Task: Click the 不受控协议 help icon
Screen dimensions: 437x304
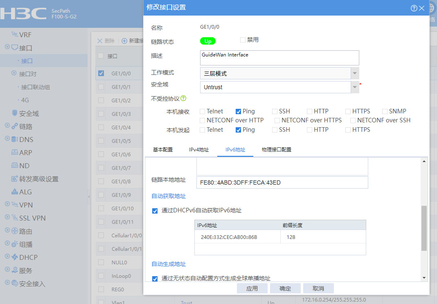Action: tap(183, 98)
